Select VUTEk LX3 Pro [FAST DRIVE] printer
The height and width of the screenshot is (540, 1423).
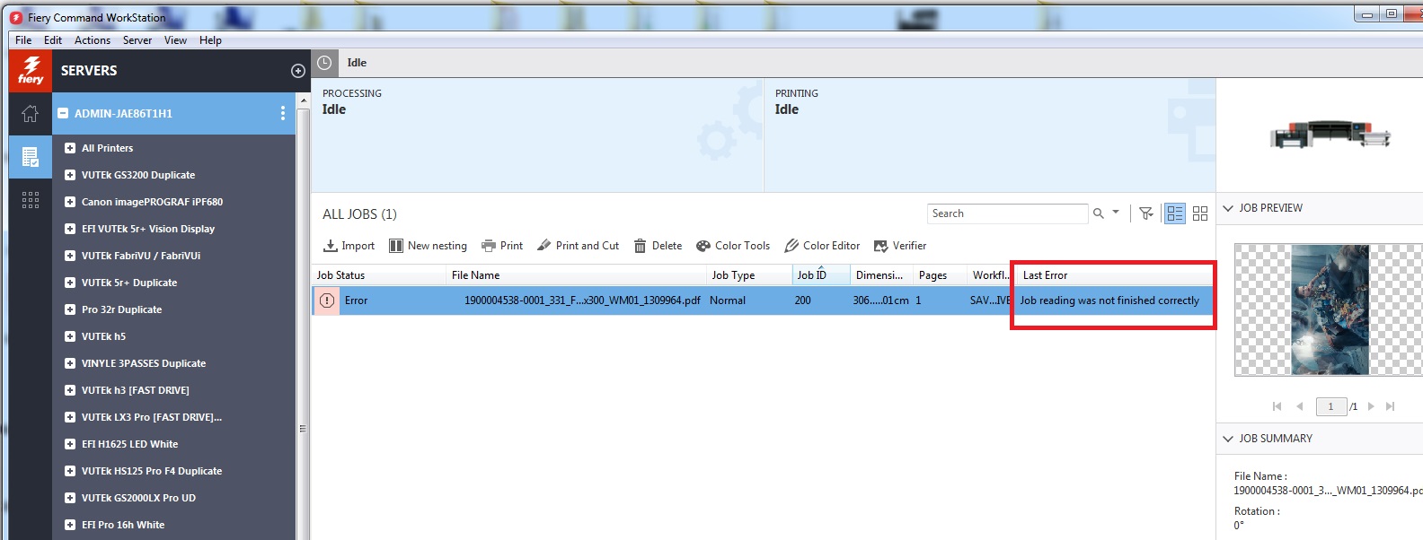(152, 417)
